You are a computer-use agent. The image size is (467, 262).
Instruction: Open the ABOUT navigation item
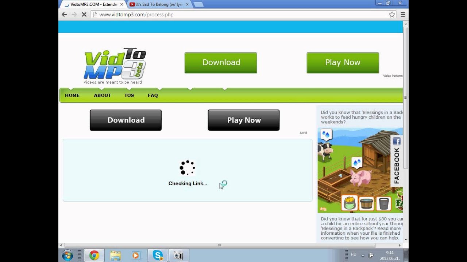102,95
